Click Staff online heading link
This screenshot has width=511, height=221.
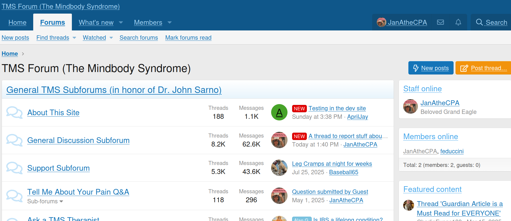click(x=423, y=89)
